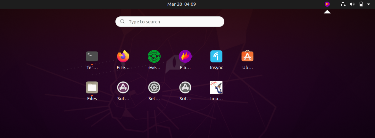Expand the system menu arrow in top bar

tap(369, 4)
